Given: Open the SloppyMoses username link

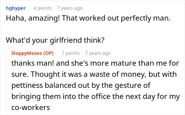Looking at the screenshot, I should tap(27, 53).
